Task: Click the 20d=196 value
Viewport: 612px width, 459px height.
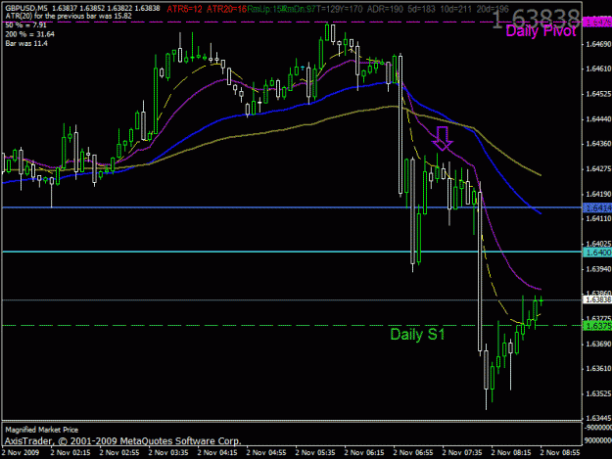Action: 493,9
